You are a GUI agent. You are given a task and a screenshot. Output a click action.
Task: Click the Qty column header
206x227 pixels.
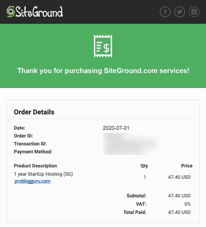click(x=144, y=166)
